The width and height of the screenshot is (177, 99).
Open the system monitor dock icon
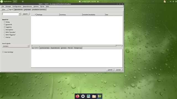point(88,96)
